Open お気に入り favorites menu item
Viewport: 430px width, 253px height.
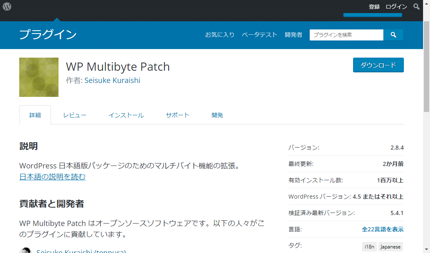(220, 35)
